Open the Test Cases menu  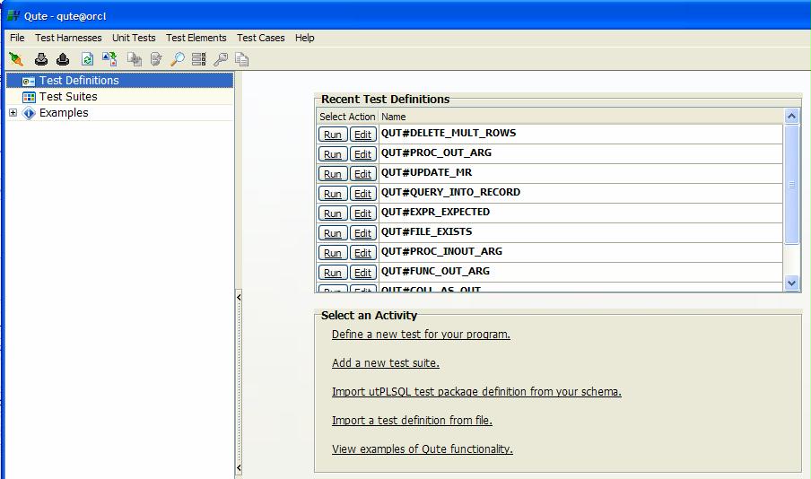point(260,38)
